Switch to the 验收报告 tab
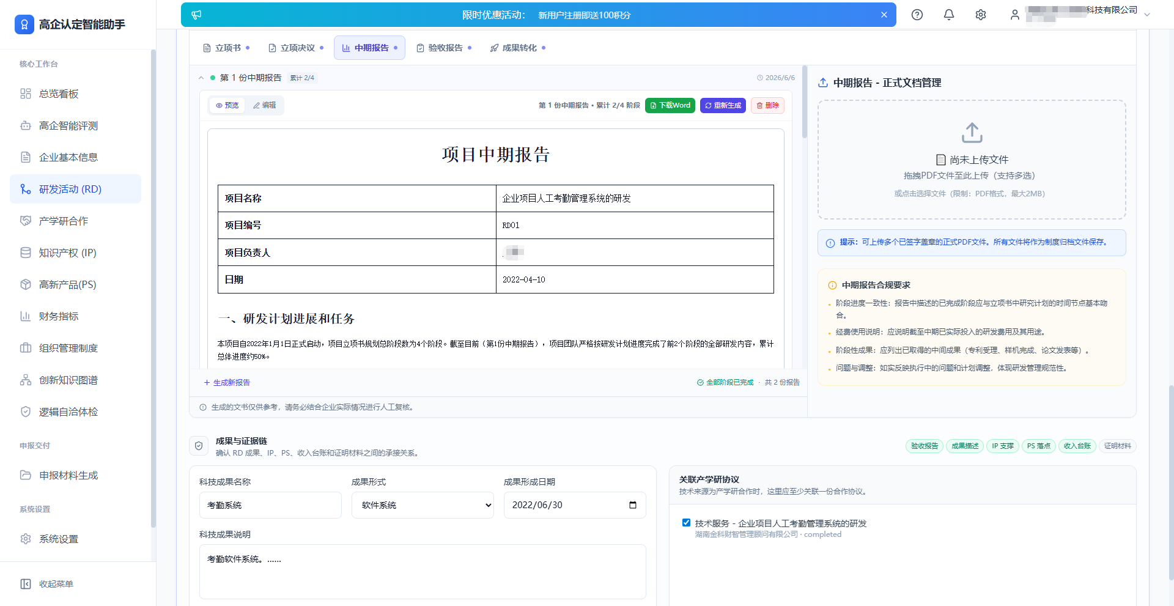1174x606 pixels. pyautogui.click(x=444, y=48)
